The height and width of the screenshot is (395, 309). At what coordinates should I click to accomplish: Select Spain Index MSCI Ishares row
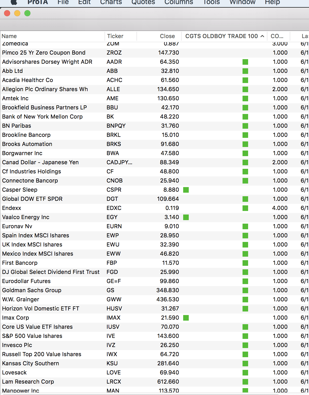[x=154, y=236]
